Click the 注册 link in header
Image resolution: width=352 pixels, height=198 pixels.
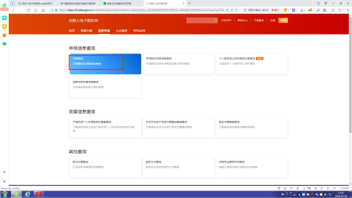click(272, 21)
